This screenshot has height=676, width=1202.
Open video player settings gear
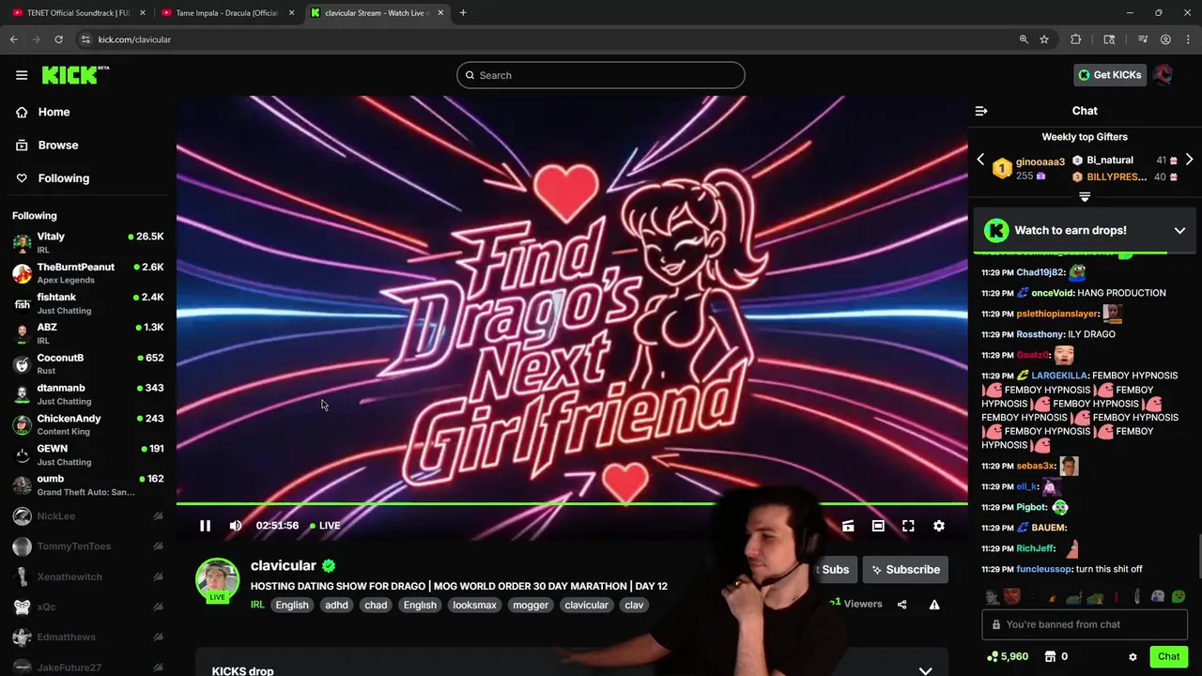[939, 526]
